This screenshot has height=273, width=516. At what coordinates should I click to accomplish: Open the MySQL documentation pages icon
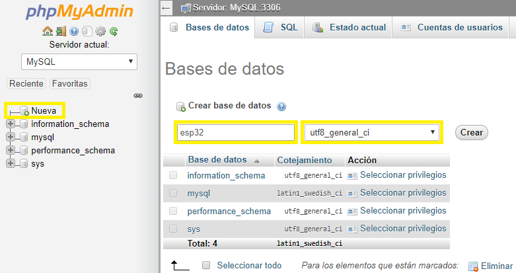pos(87,31)
